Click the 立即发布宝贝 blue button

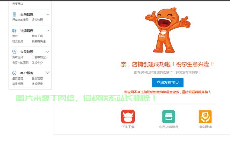point(168,83)
